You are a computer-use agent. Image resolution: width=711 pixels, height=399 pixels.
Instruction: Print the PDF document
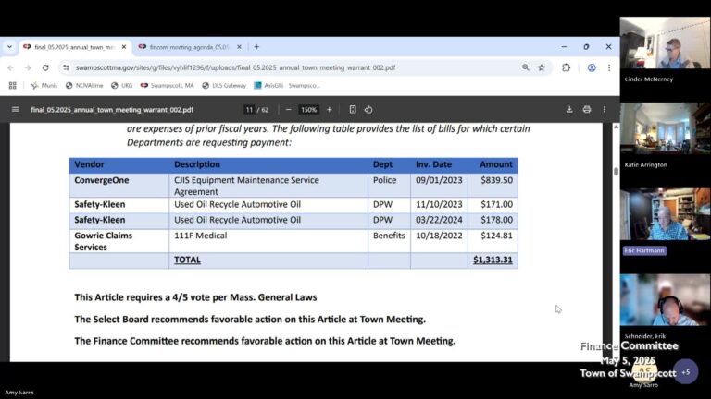587,109
